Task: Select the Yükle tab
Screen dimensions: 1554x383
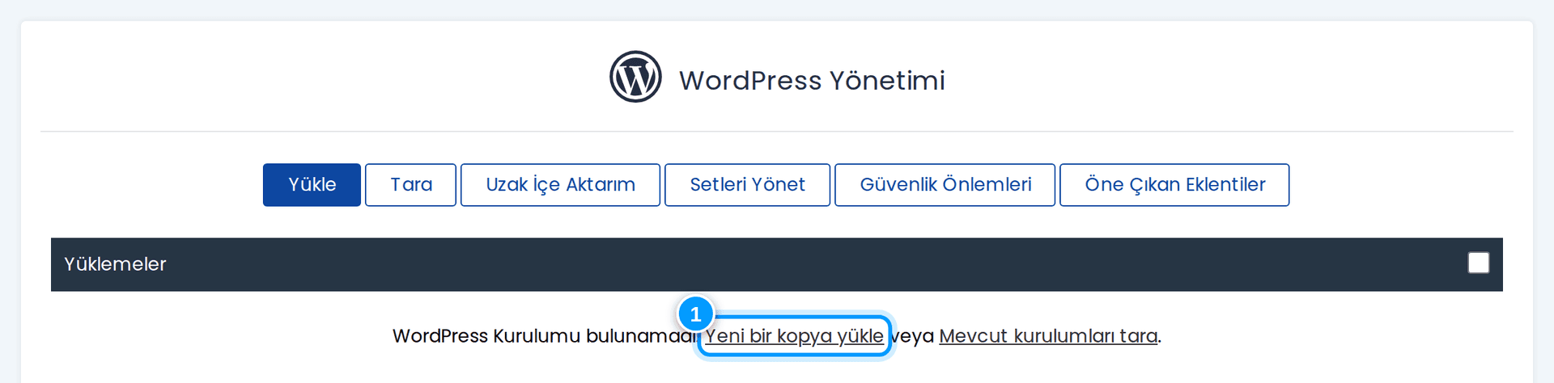Action: [x=312, y=185]
